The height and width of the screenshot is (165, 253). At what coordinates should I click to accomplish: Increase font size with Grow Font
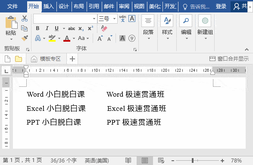(x=100, y=38)
